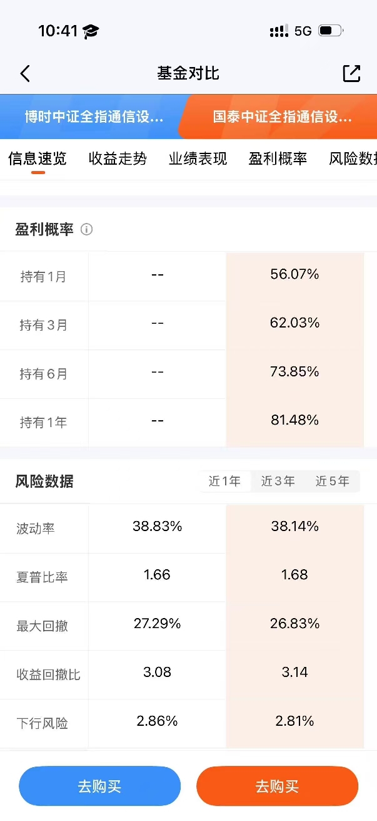Viewport: 377px width, 821px height.
Task: Go to 业绩表现 tab
Action: pos(198,158)
